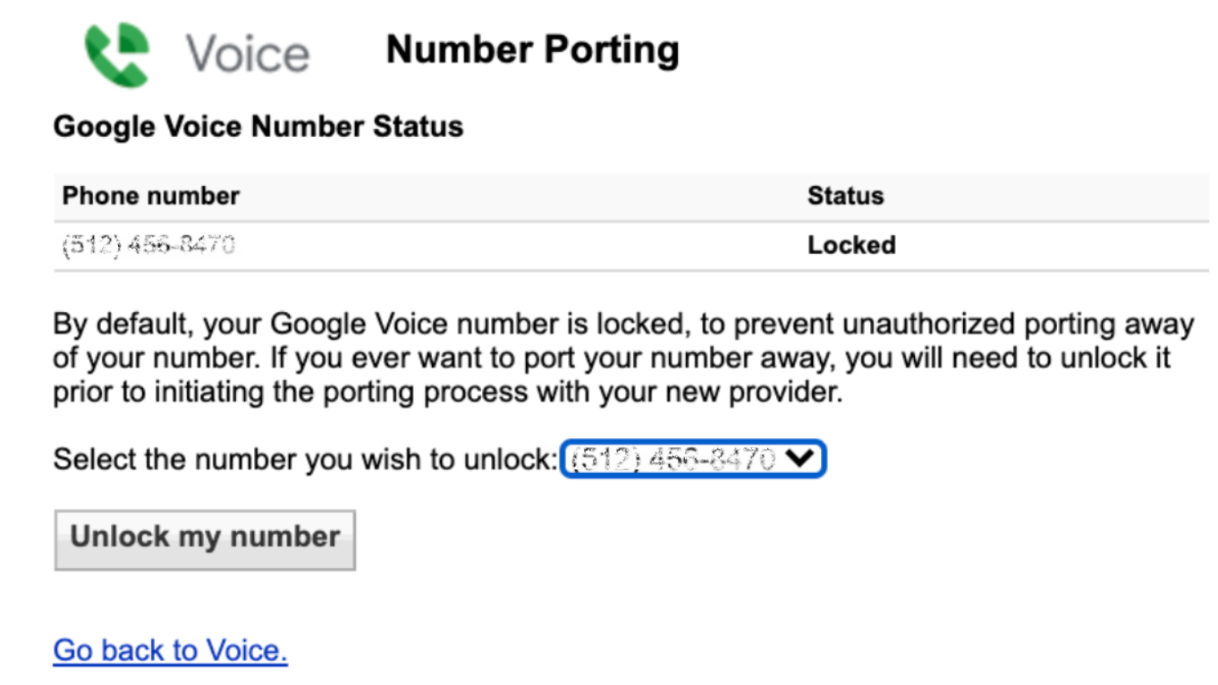This screenshot has width=1218, height=685.
Task: Click the Status column header
Action: point(844,195)
